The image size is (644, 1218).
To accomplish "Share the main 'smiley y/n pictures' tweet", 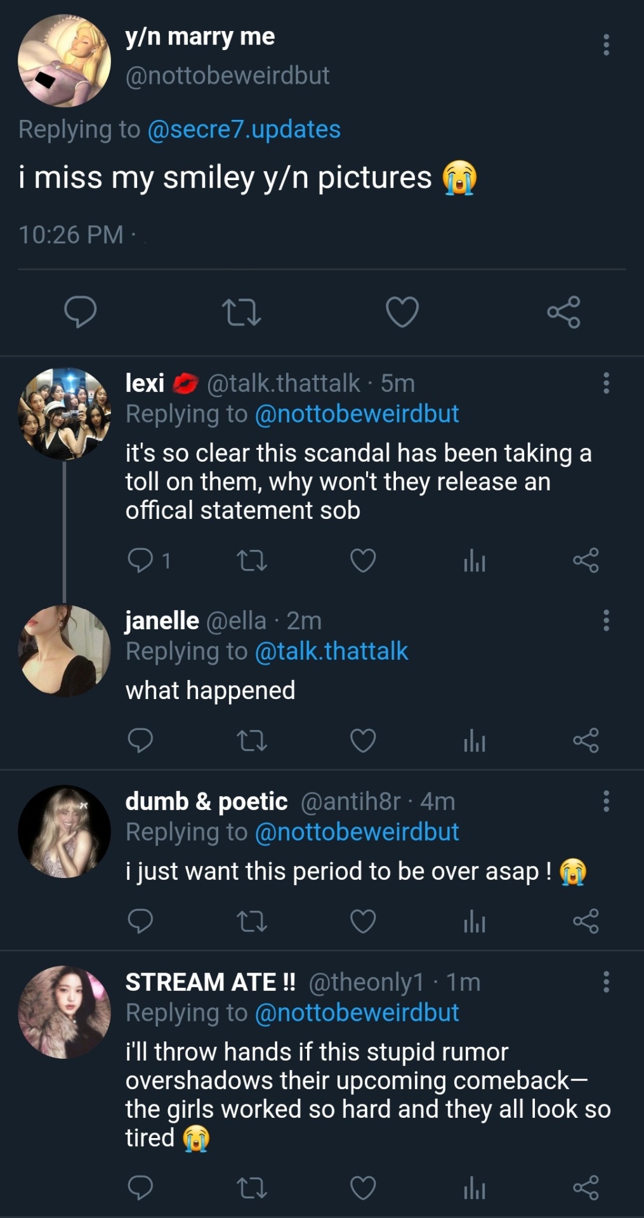I will 563,311.
